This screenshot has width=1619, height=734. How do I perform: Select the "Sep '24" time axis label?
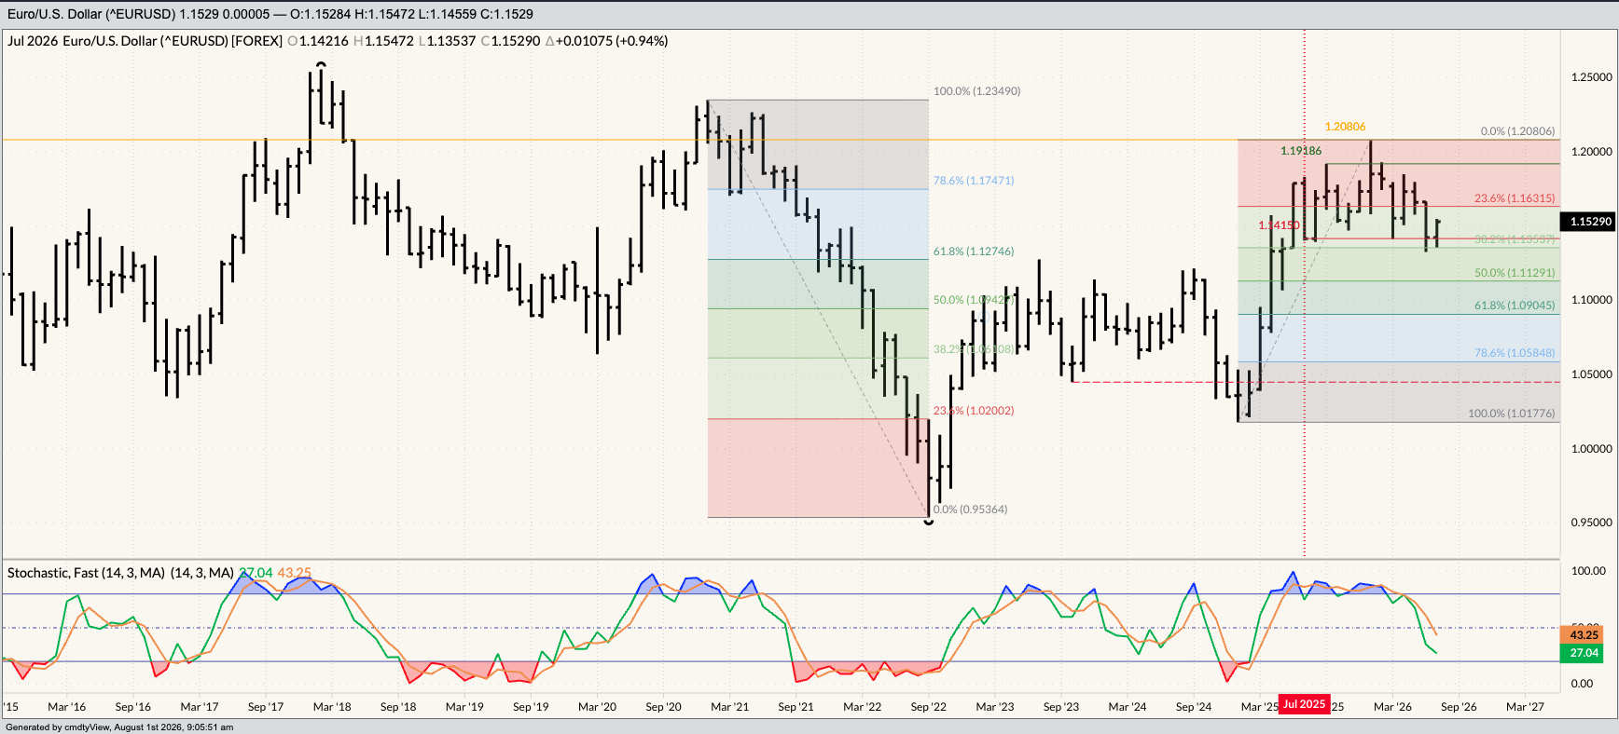pyautogui.click(x=1194, y=707)
